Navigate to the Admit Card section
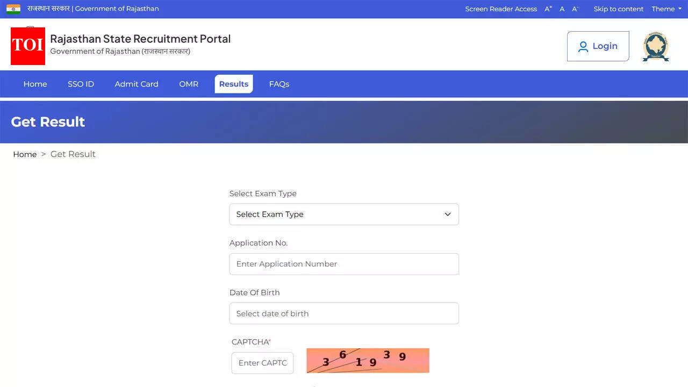Screen dimensions: 688x387 136,84
